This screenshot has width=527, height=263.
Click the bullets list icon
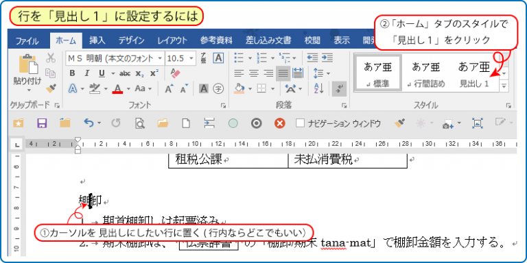tap(239, 58)
